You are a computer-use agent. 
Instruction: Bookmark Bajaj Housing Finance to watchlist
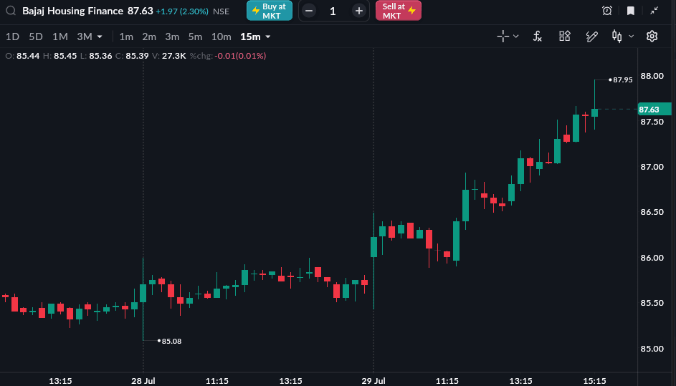coord(630,11)
